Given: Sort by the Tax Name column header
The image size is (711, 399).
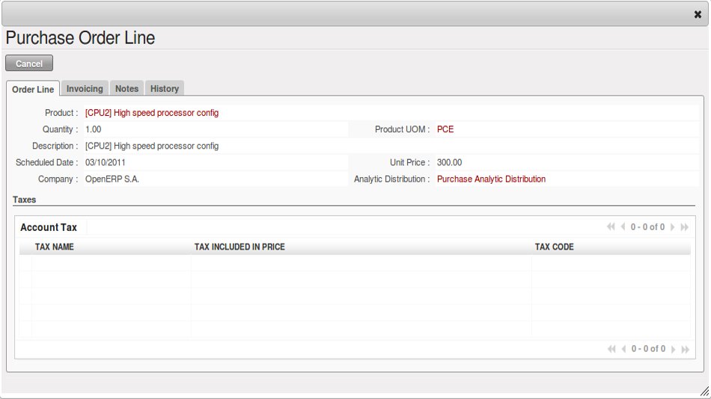Looking at the screenshot, I should coord(55,247).
